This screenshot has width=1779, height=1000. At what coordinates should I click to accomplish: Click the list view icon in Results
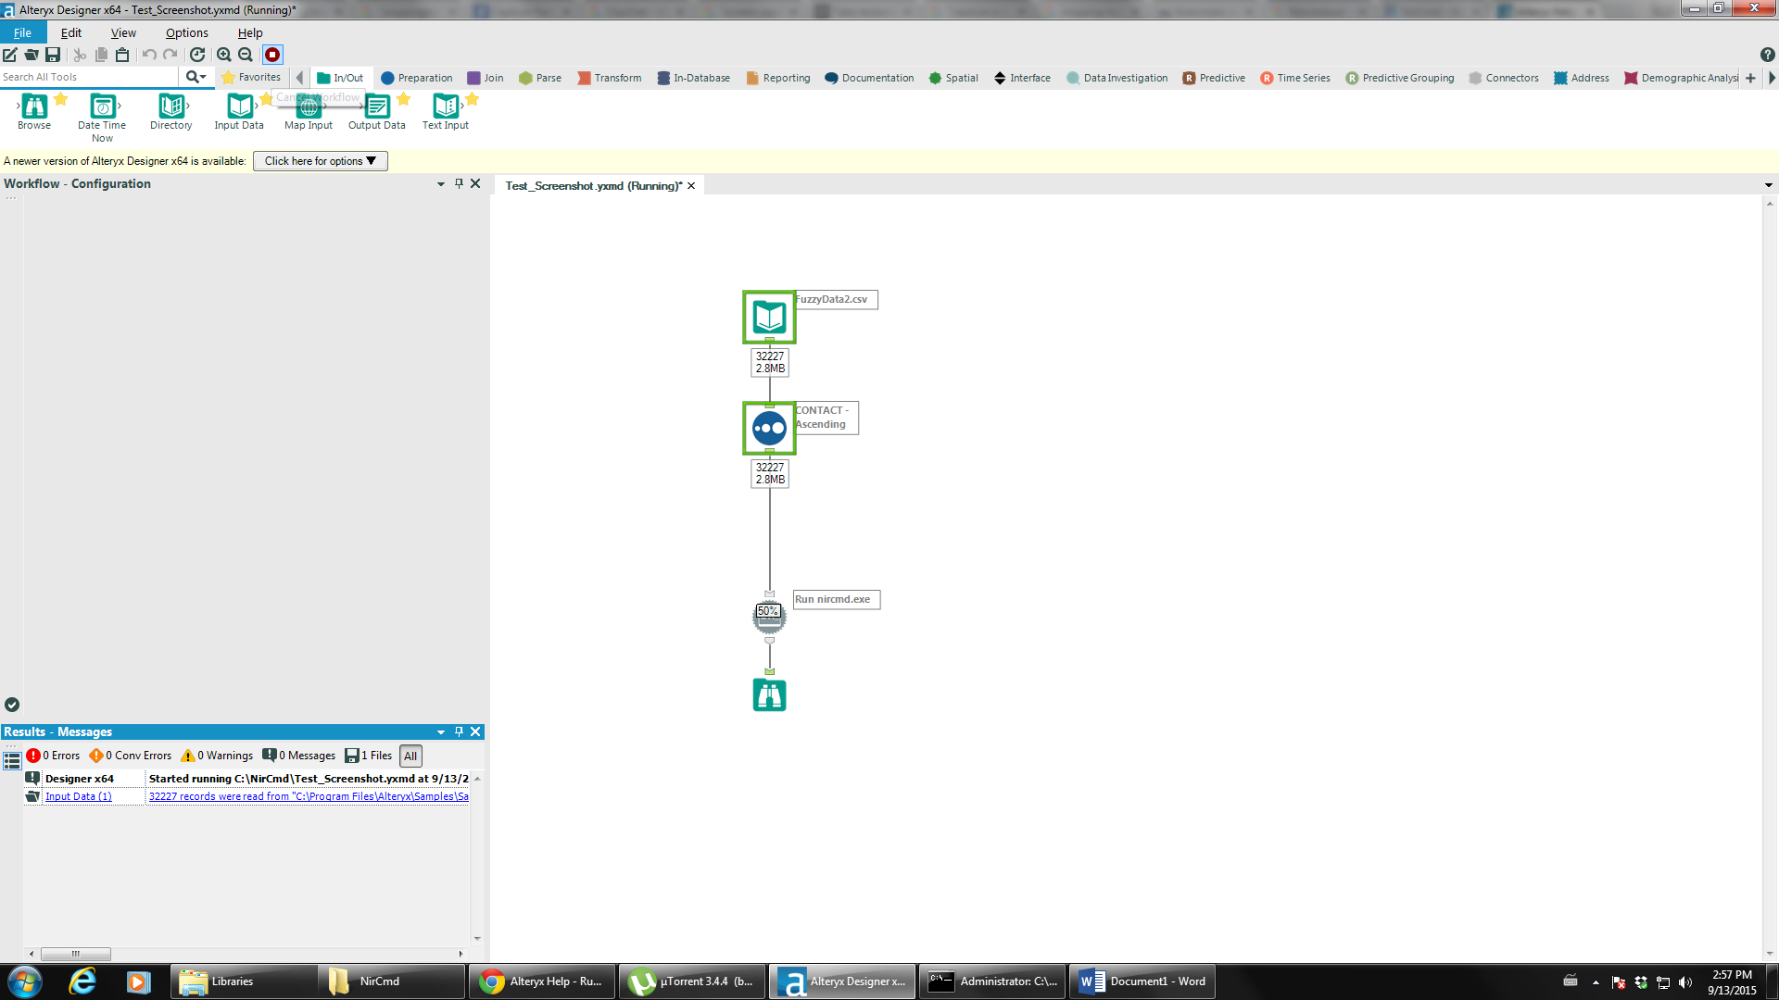pyautogui.click(x=12, y=761)
